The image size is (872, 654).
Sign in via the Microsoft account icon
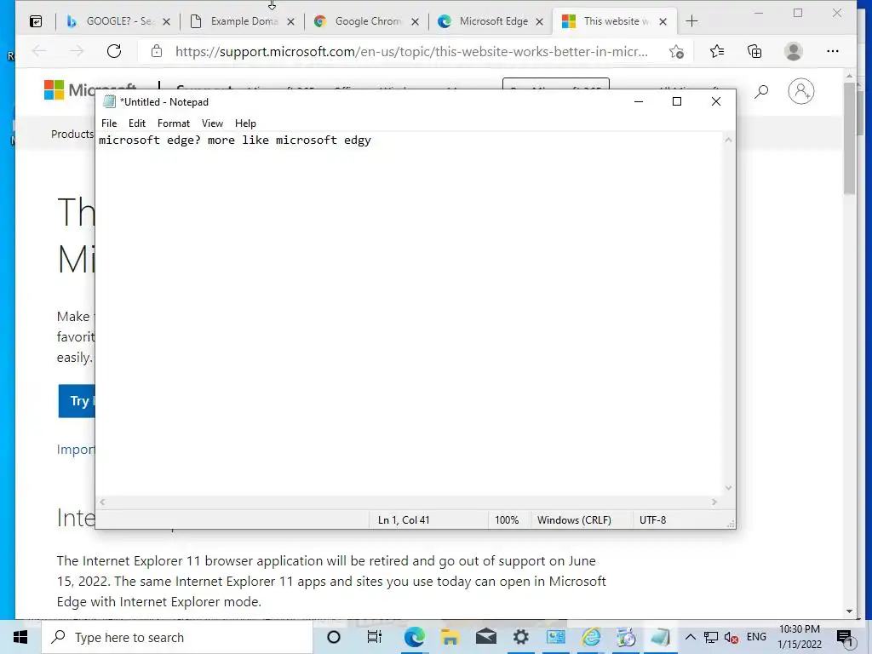click(800, 91)
